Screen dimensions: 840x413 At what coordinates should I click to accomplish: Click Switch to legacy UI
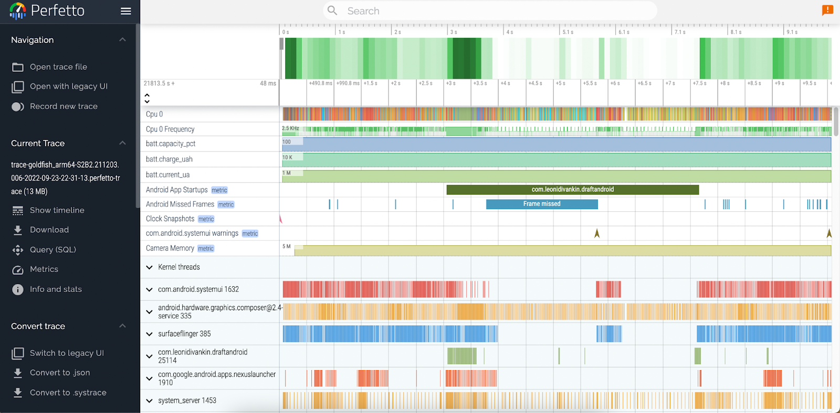[67, 353]
